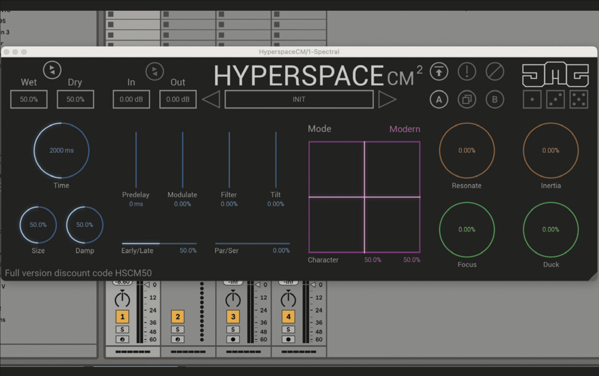599x376 pixels.
Task: Click the three-dot dice randomize icon
Action: pyautogui.click(x=556, y=99)
